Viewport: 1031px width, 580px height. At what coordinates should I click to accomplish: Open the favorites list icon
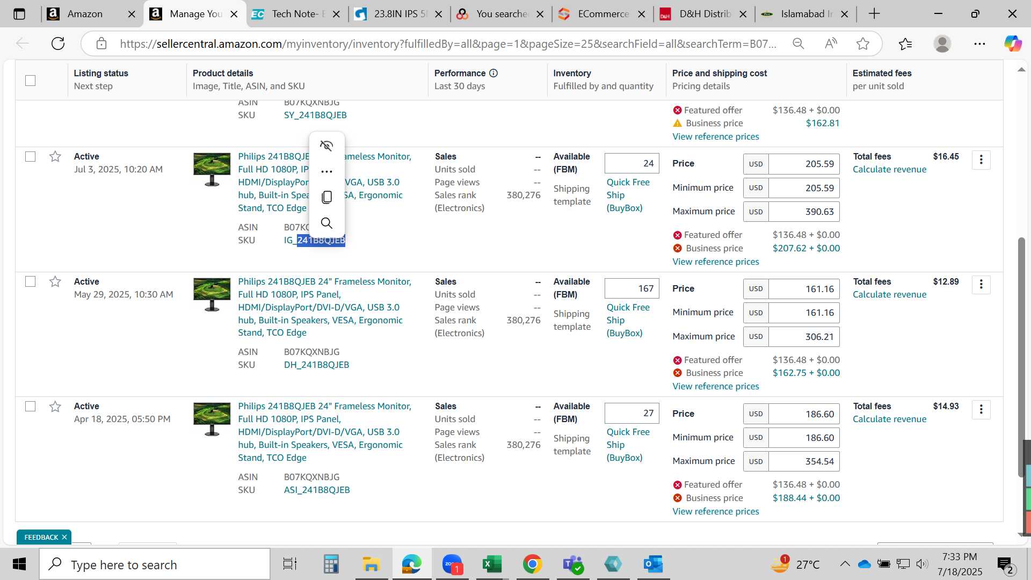click(905, 44)
